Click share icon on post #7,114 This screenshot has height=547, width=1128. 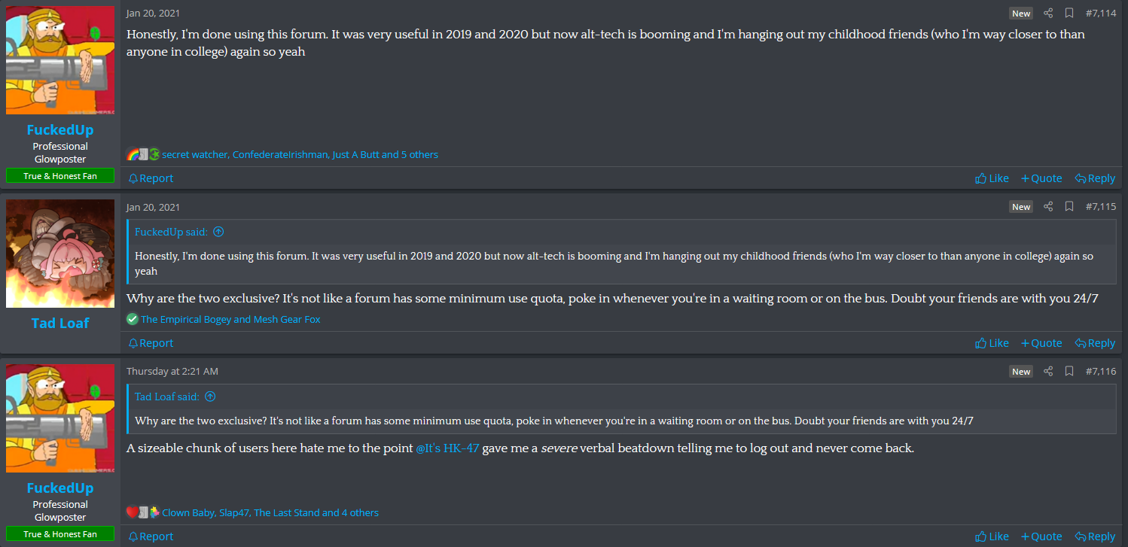coord(1048,13)
